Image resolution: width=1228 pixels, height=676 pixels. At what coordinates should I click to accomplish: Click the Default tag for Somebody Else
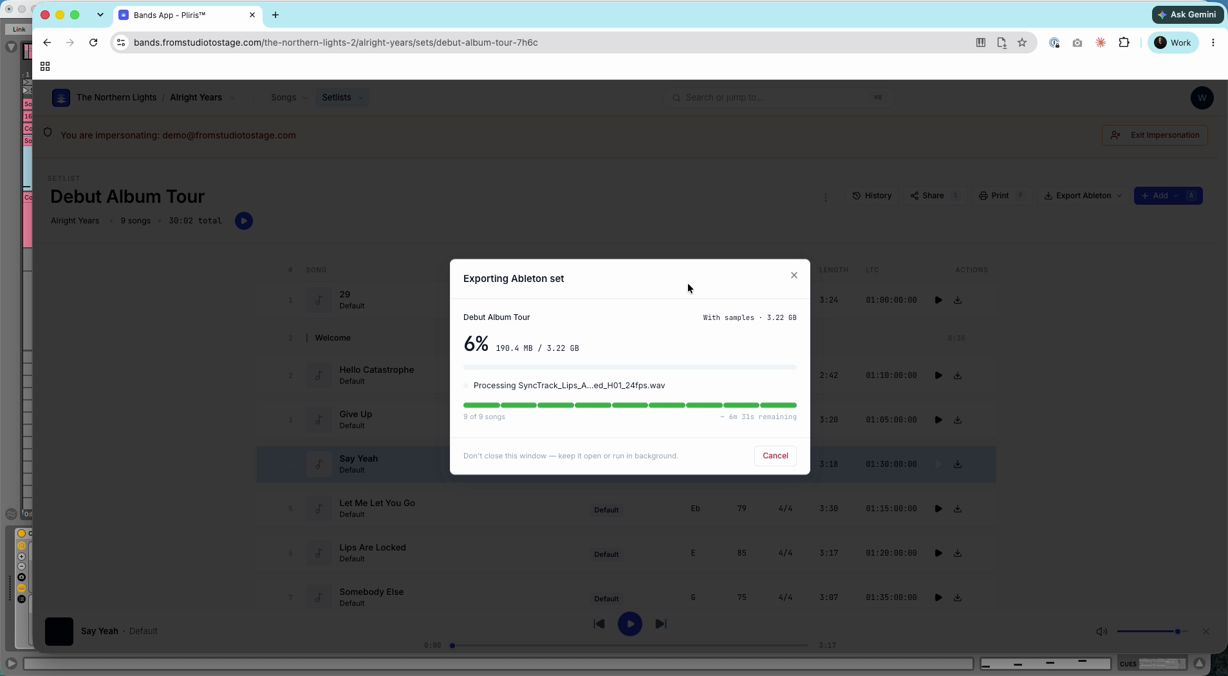point(606,599)
